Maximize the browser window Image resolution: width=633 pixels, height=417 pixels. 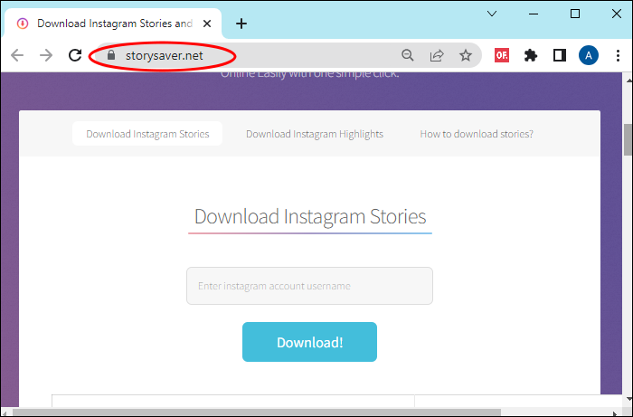pyautogui.click(x=575, y=14)
